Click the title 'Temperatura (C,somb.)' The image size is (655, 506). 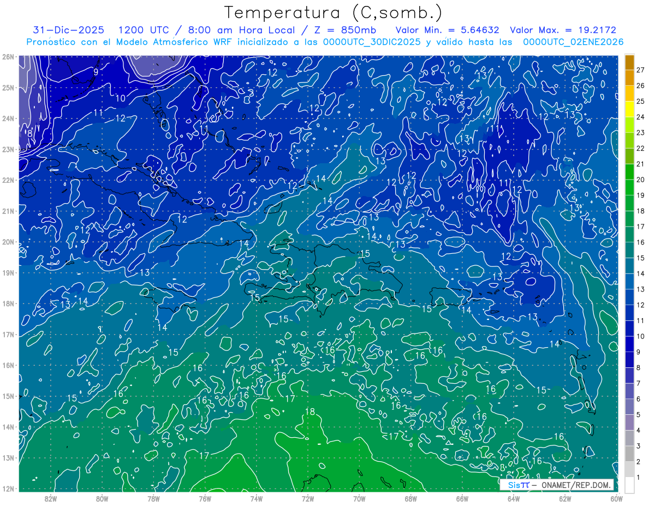pyautogui.click(x=334, y=13)
